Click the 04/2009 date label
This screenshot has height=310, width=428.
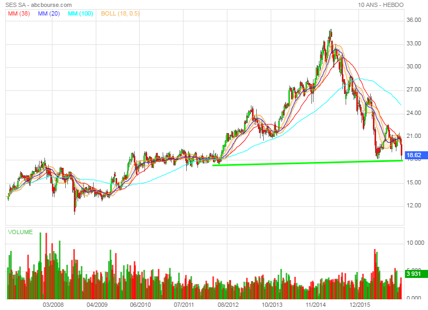pyautogui.click(x=97, y=305)
